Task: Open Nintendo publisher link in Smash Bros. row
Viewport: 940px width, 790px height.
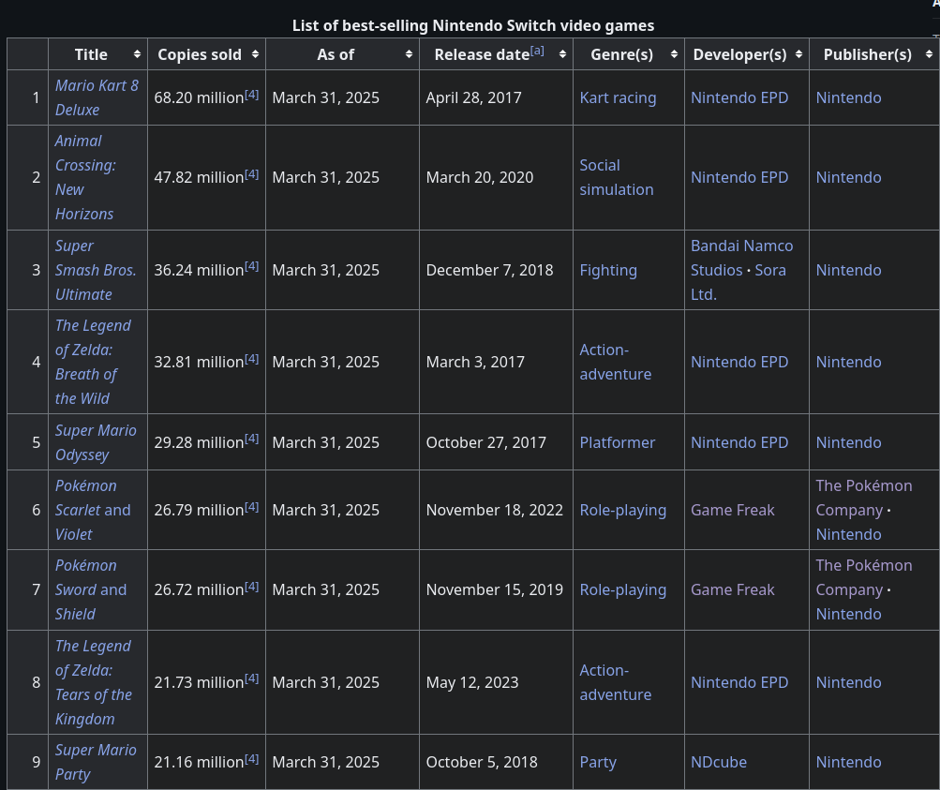Action: 848,270
